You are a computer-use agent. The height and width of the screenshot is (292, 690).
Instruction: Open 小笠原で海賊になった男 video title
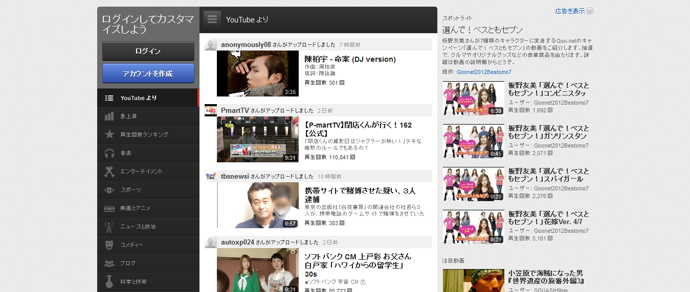547,277
